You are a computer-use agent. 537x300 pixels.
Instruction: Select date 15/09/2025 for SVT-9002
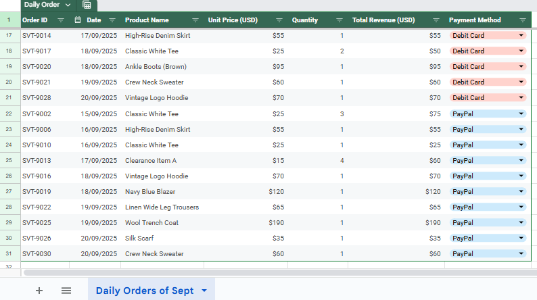[x=95, y=114]
